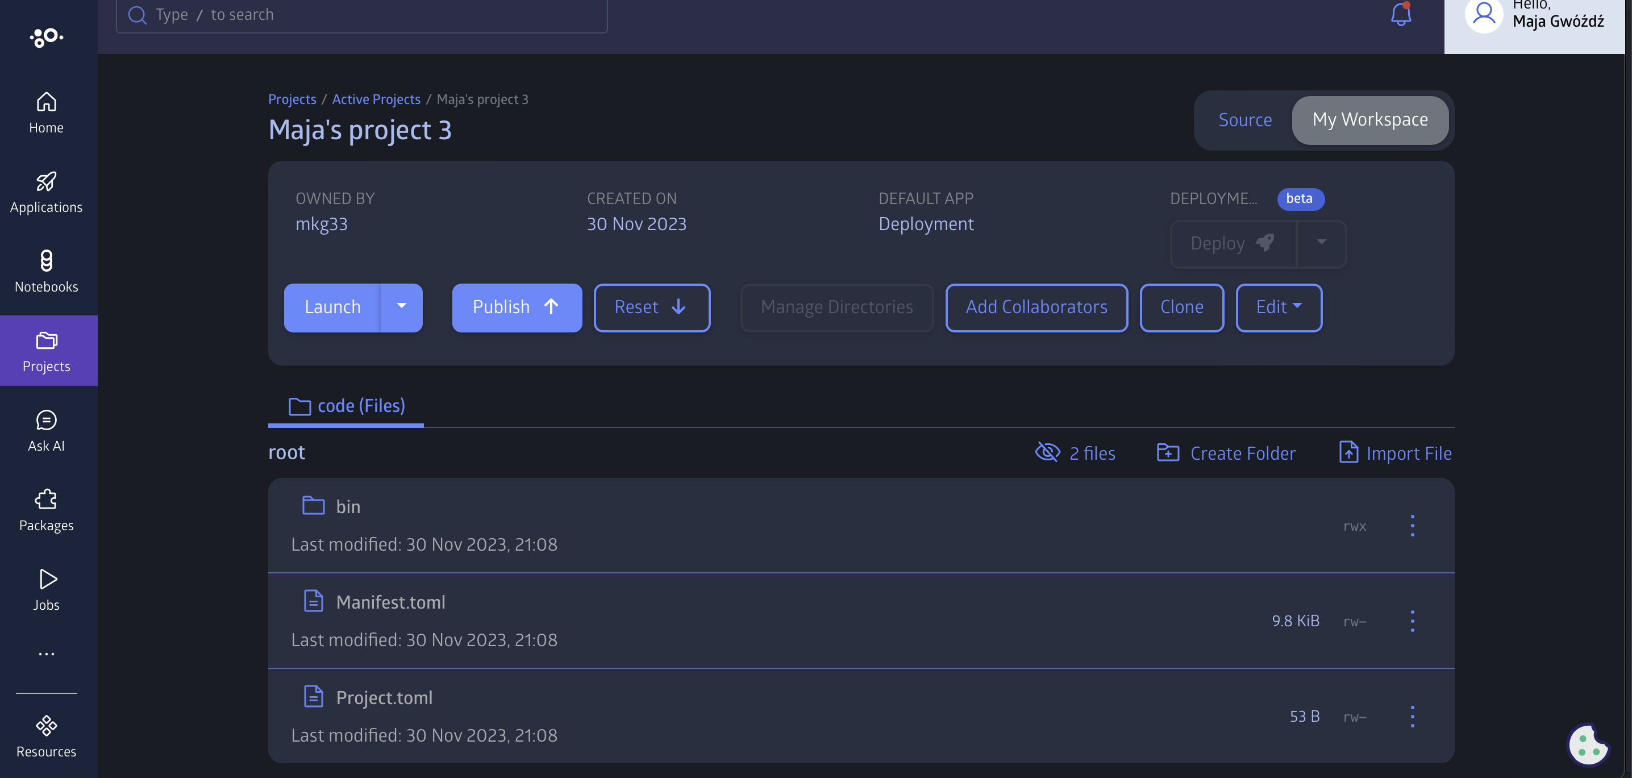Click the 2 files hidden count
The image size is (1632, 778).
pyautogui.click(x=1092, y=453)
